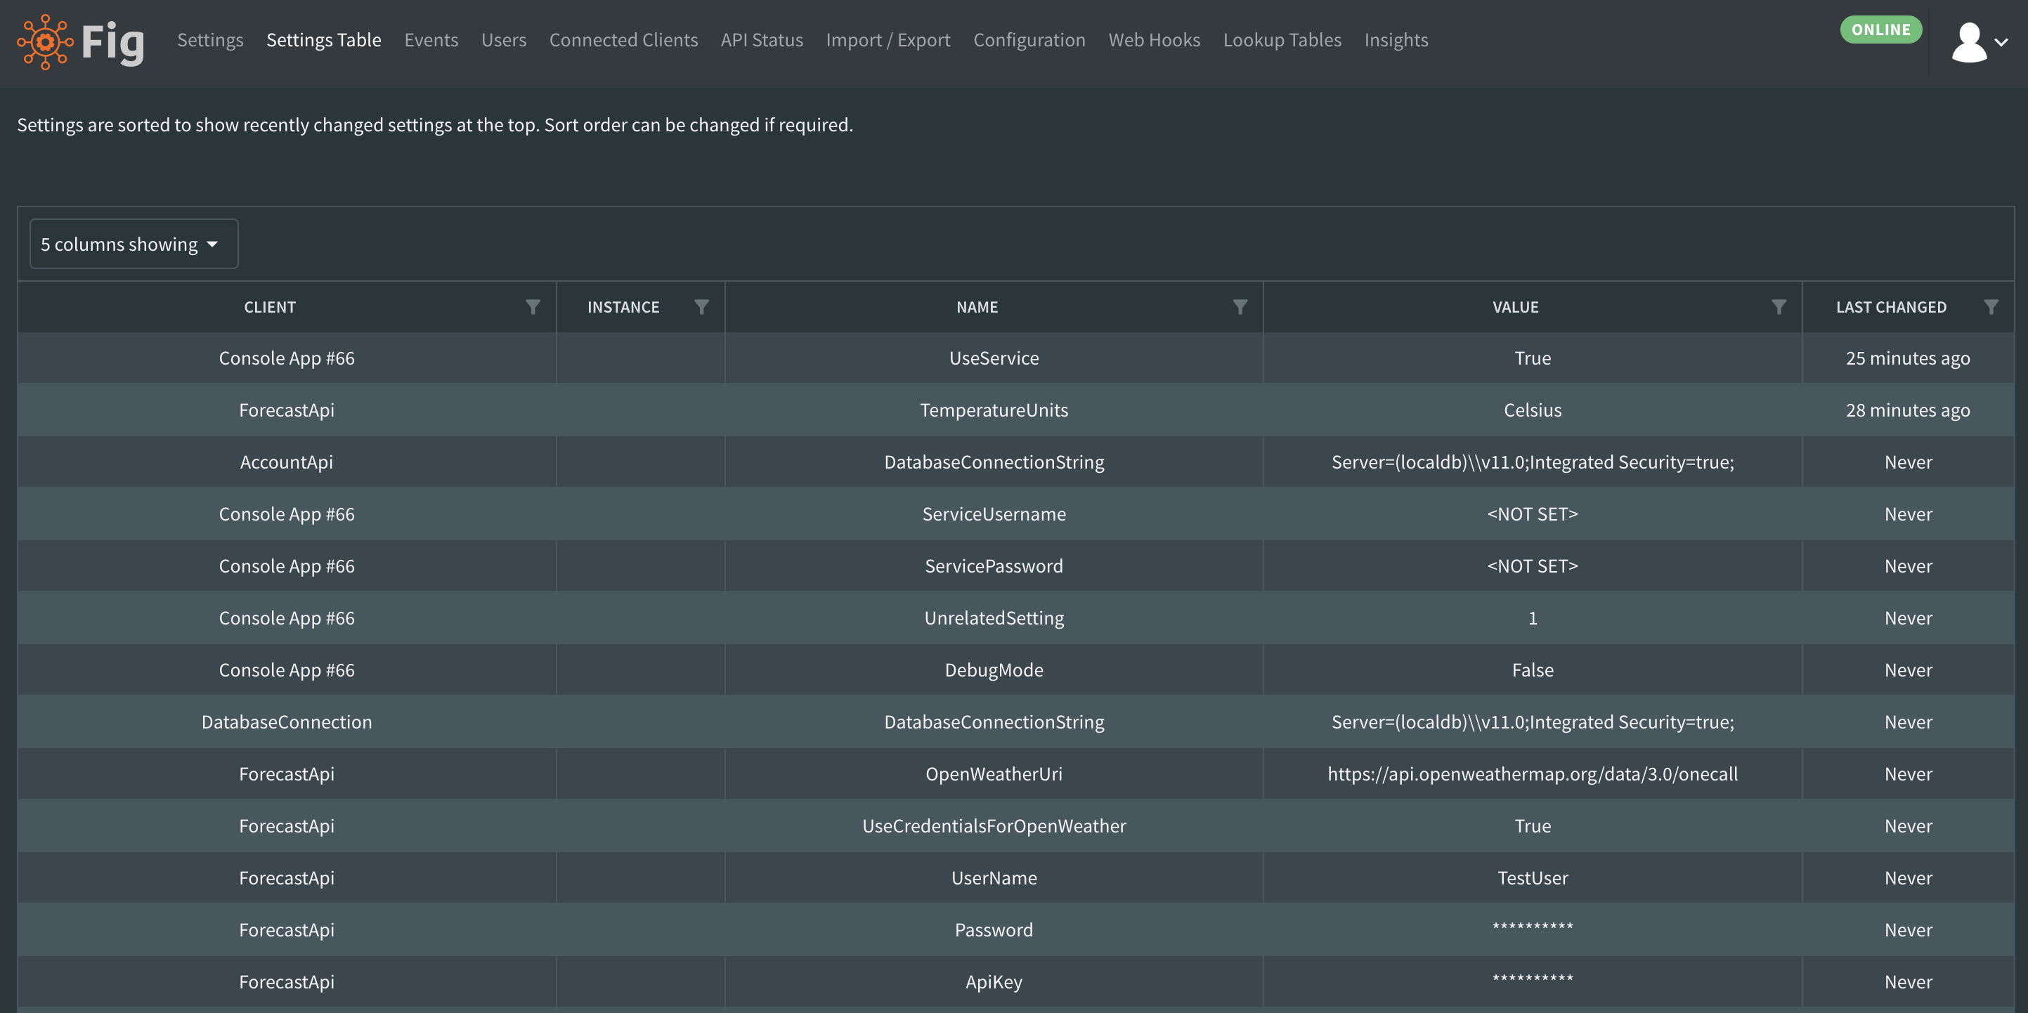Image resolution: width=2028 pixels, height=1013 pixels.
Task: Sort by the CLIENT column header
Action: 270,307
